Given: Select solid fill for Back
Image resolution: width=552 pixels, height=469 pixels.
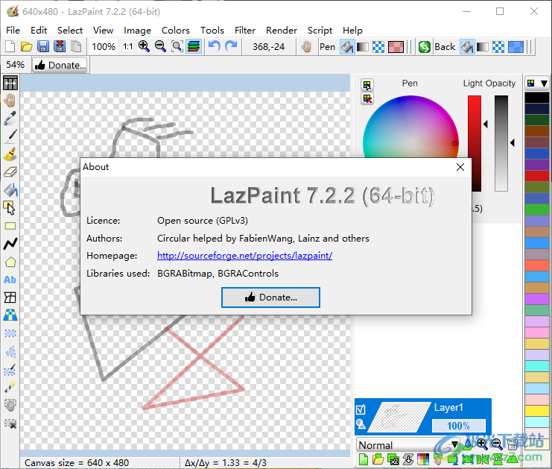Looking at the screenshot, I should [x=467, y=47].
